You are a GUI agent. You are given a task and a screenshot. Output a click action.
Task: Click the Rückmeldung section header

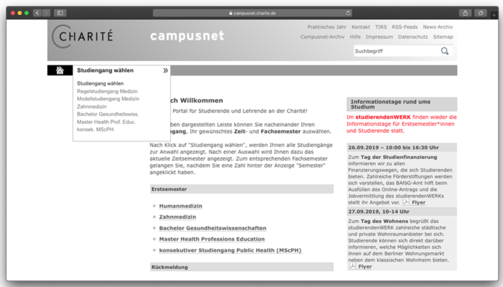[242, 267]
